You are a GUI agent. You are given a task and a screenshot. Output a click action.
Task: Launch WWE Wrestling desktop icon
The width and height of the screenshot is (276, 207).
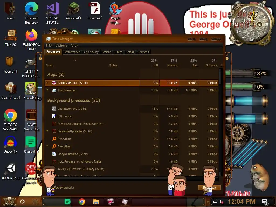pos(32,120)
